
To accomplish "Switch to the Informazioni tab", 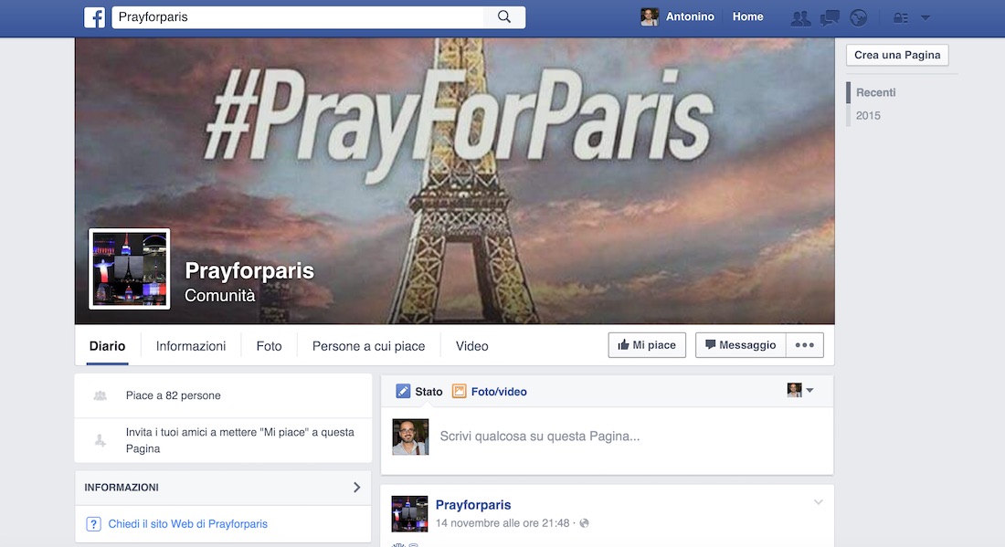I will click(191, 346).
